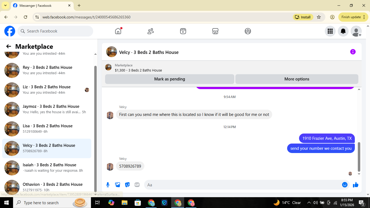Click Velcy's avatar beside the 5708926789 message
This screenshot has height=208, width=370.
click(110, 167)
